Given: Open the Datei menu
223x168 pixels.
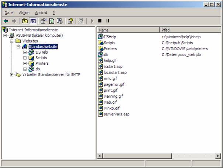Looking at the screenshot, I should pos(9,13).
